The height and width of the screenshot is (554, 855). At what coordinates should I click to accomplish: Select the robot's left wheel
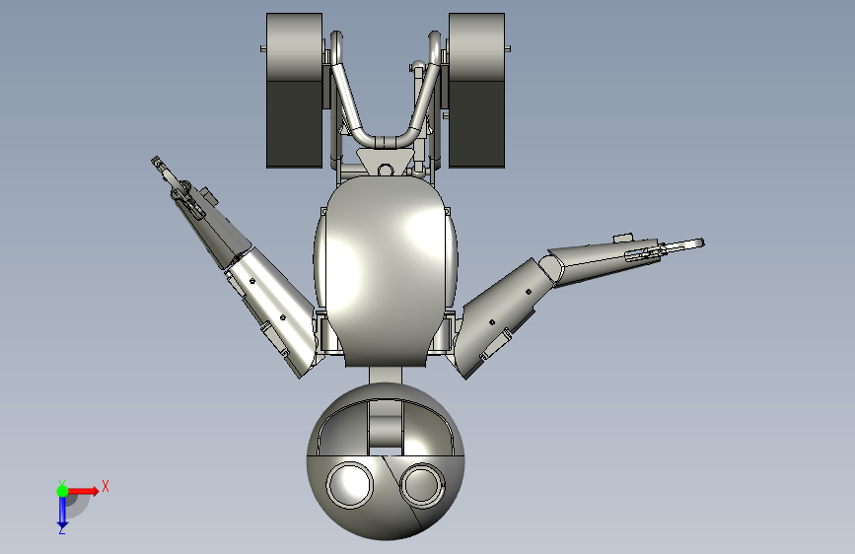(x=294, y=91)
